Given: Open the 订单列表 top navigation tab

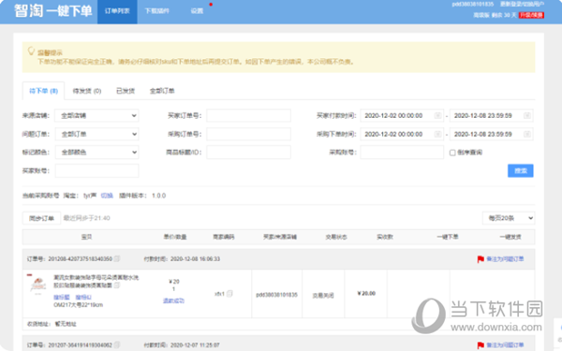Looking at the screenshot, I should tap(117, 11).
